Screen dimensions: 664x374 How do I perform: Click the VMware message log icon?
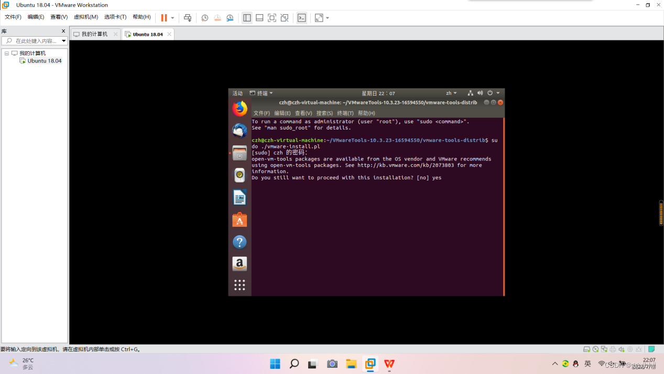(x=651, y=349)
